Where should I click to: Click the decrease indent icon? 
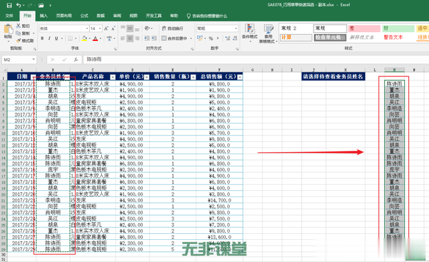coord(147,38)
